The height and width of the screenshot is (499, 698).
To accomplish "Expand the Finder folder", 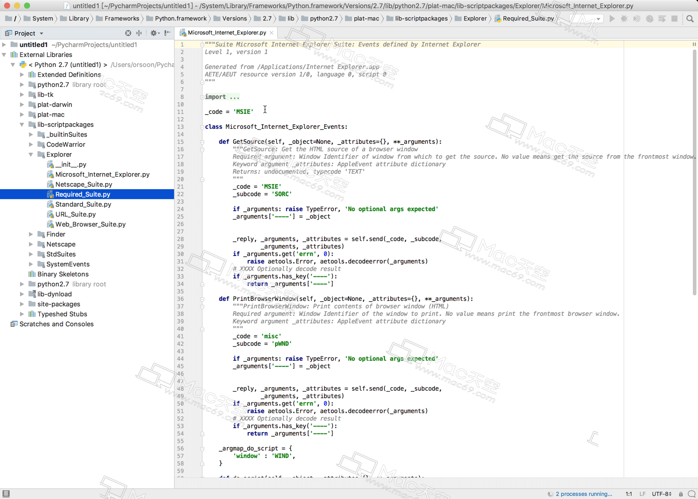I will tap(31, 234).
